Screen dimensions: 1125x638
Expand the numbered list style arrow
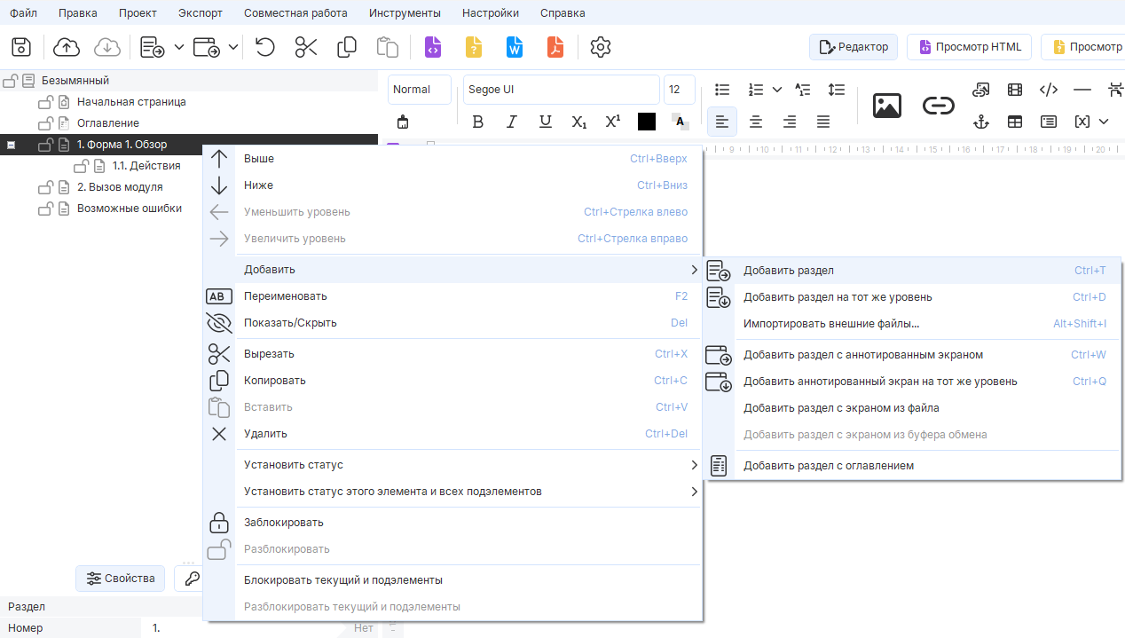pos(777,90)
